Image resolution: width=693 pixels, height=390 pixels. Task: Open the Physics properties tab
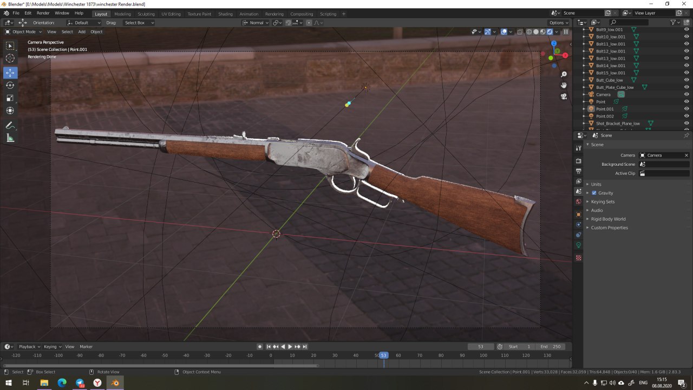[x=578, y=224]
